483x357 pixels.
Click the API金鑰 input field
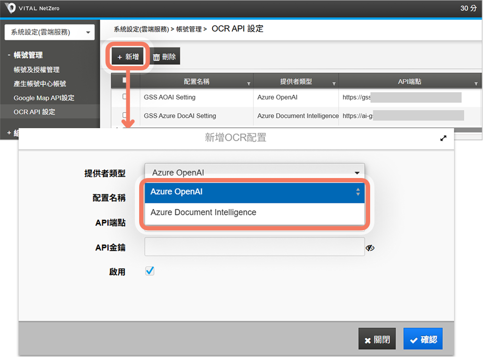point(254,247)
